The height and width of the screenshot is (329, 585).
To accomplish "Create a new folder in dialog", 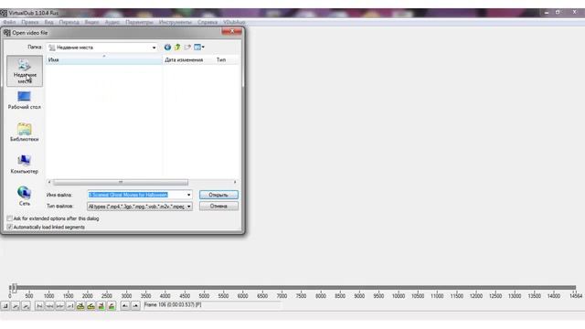I will 187,48.
